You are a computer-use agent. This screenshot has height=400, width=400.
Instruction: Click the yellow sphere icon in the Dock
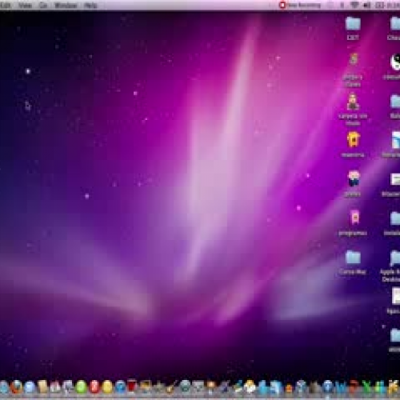[107, 387]
